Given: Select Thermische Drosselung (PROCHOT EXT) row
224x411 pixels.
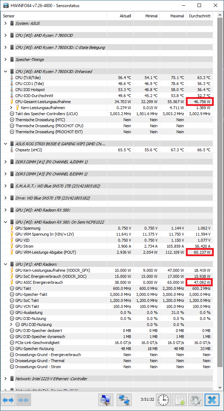Looking at the screenshot, I should coord(107,132).
